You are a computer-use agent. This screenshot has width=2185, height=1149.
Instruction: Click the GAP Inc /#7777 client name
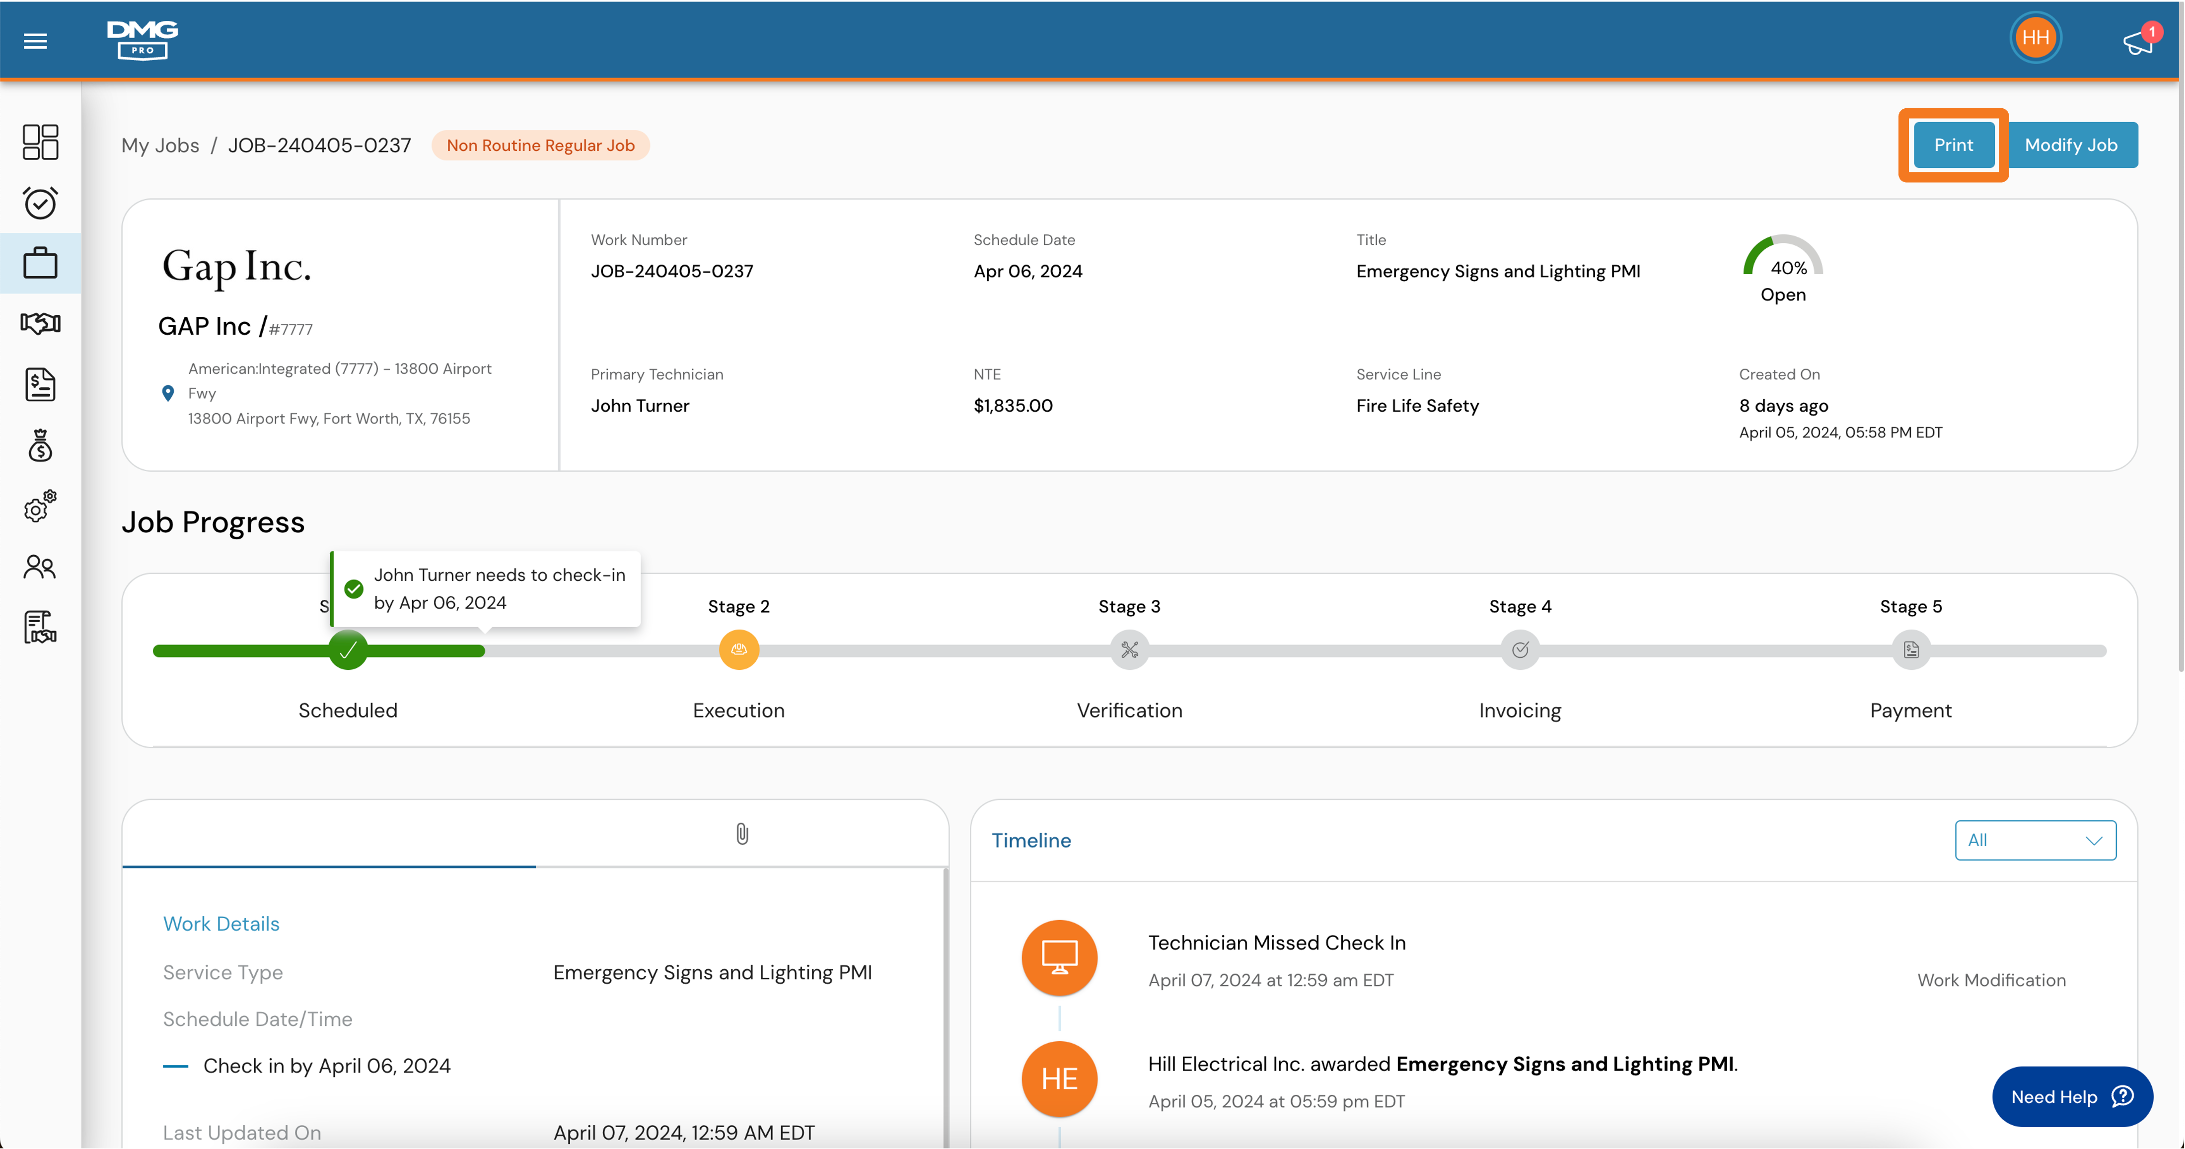[x=235, y=326]
